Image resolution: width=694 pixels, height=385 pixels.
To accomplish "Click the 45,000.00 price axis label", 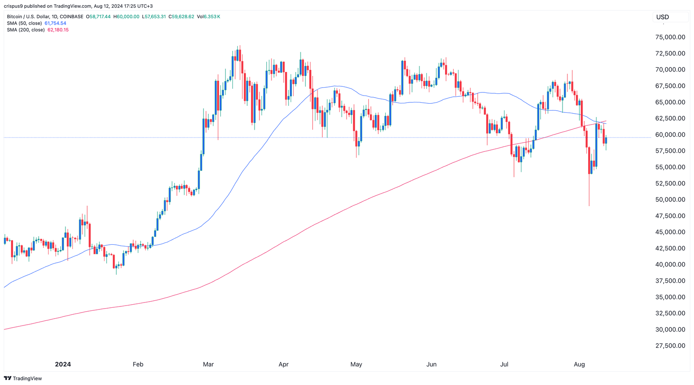I will pyautogui.click(x=670, y=232).
